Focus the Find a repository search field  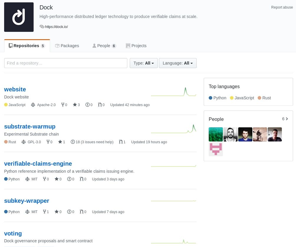(66, 63)
